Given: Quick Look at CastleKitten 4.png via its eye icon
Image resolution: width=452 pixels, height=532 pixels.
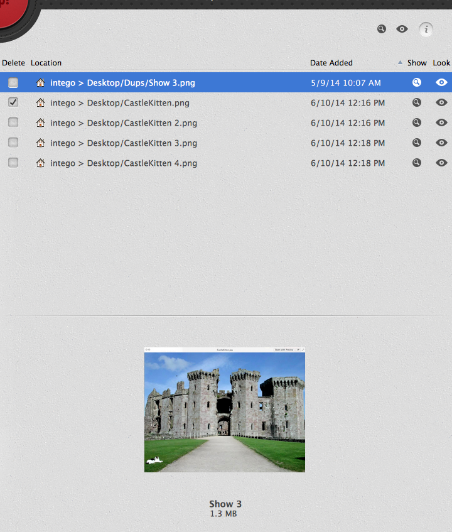Looking at the screenshot, I should (441, 163).
